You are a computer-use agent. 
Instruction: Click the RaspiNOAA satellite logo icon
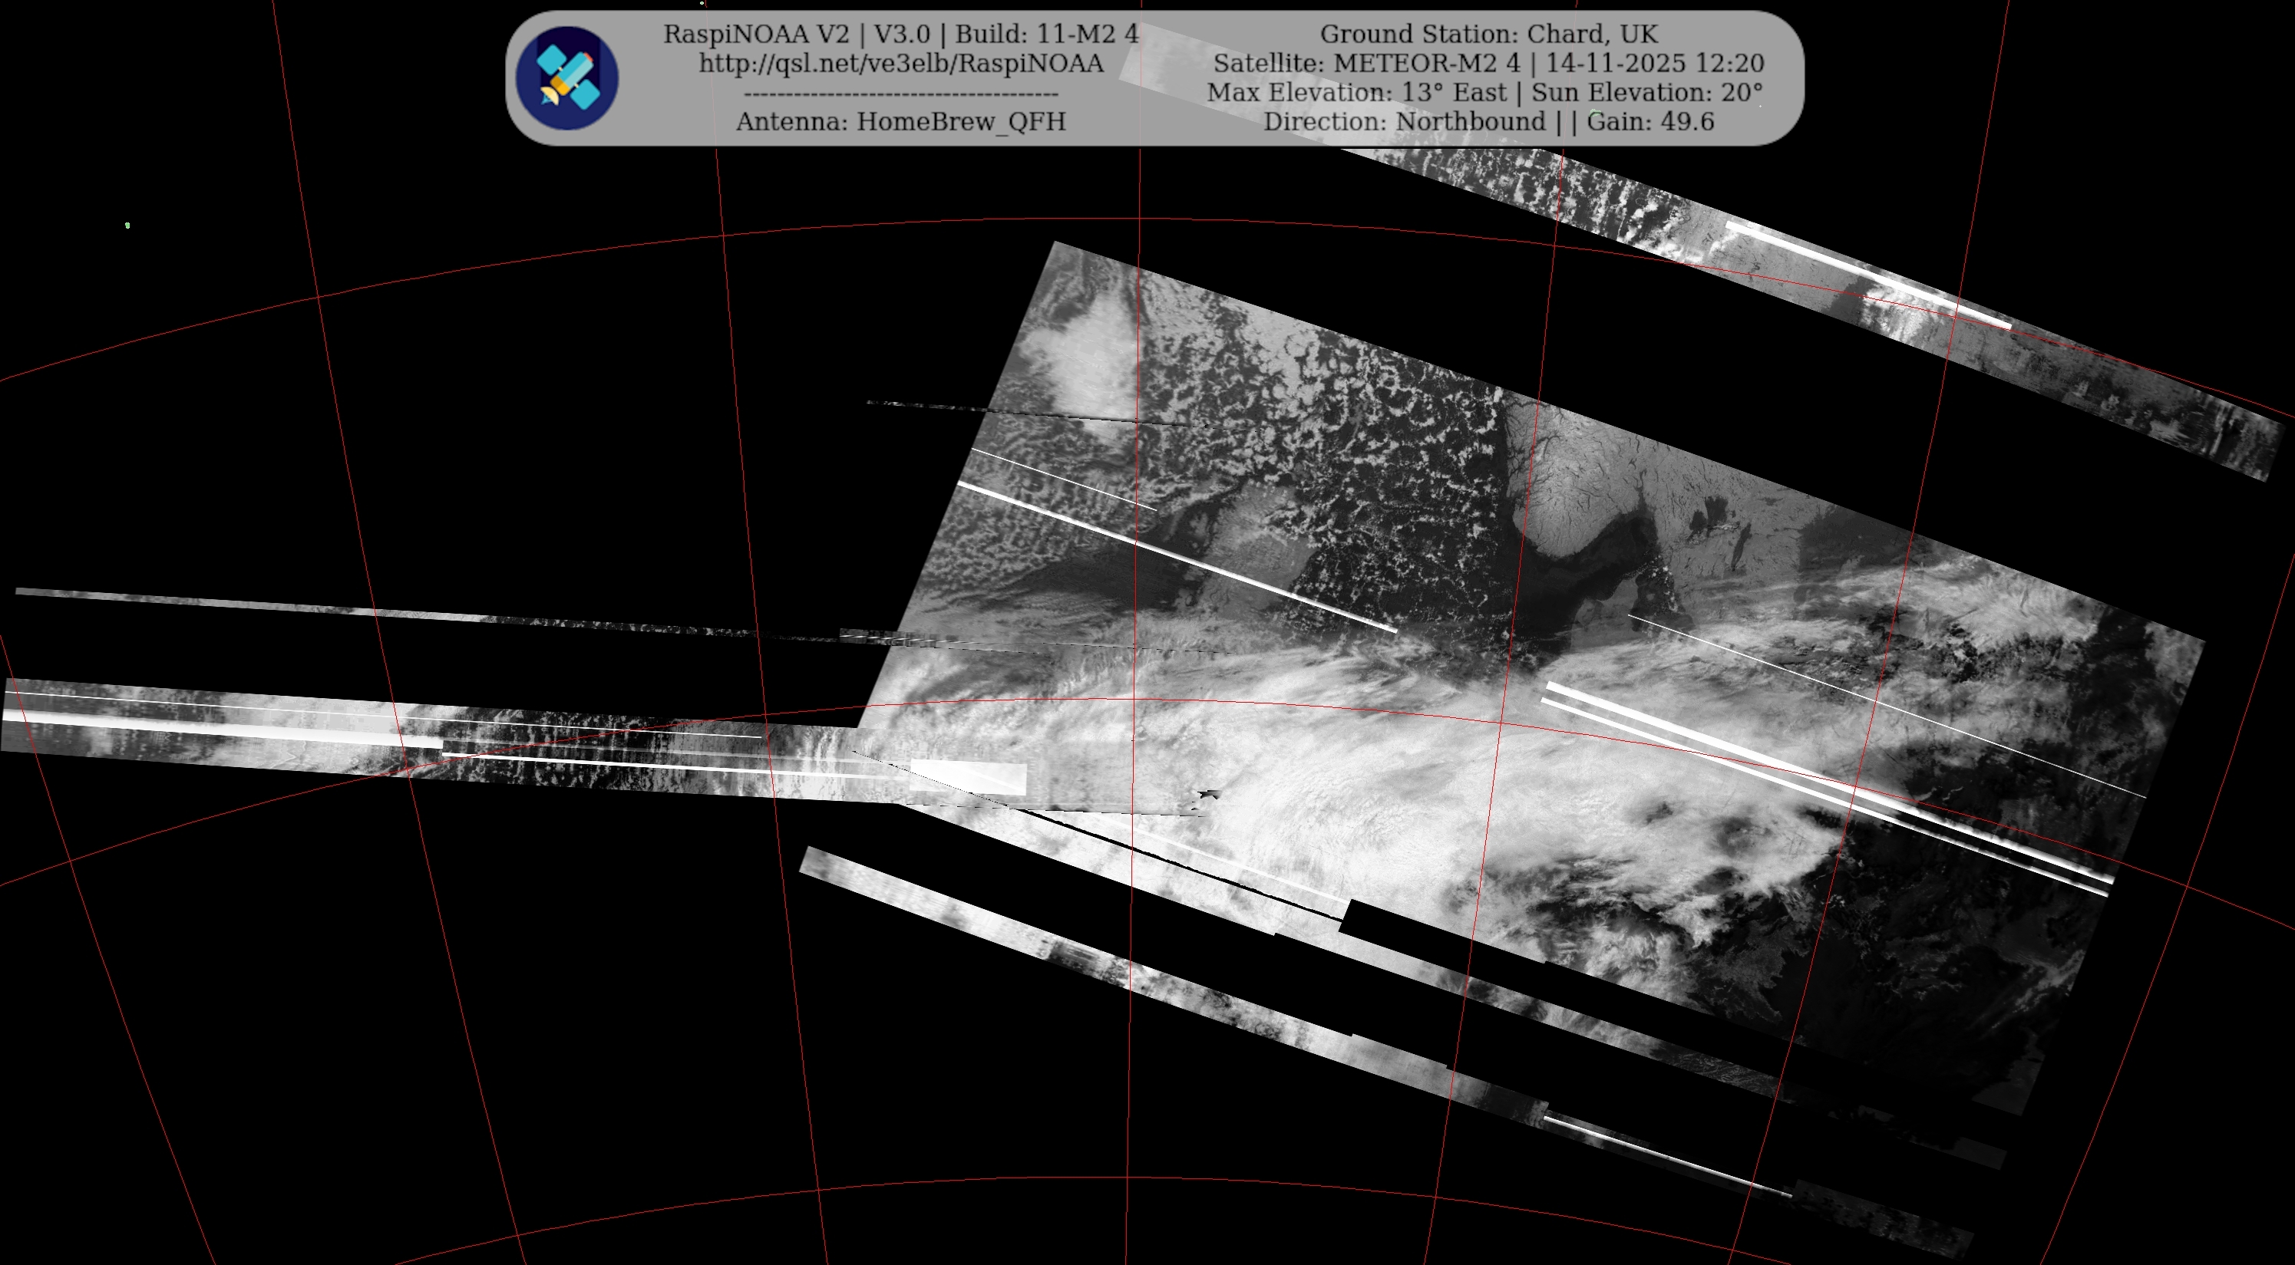(566, 77)
